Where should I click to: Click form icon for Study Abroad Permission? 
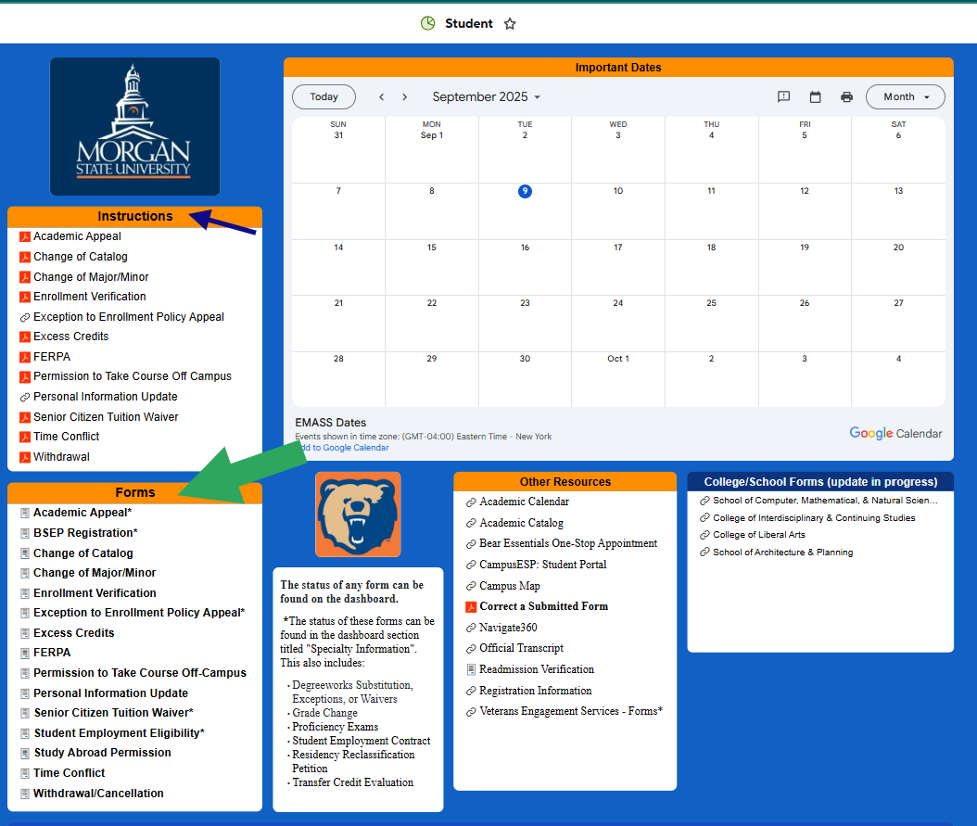[25, 753]
